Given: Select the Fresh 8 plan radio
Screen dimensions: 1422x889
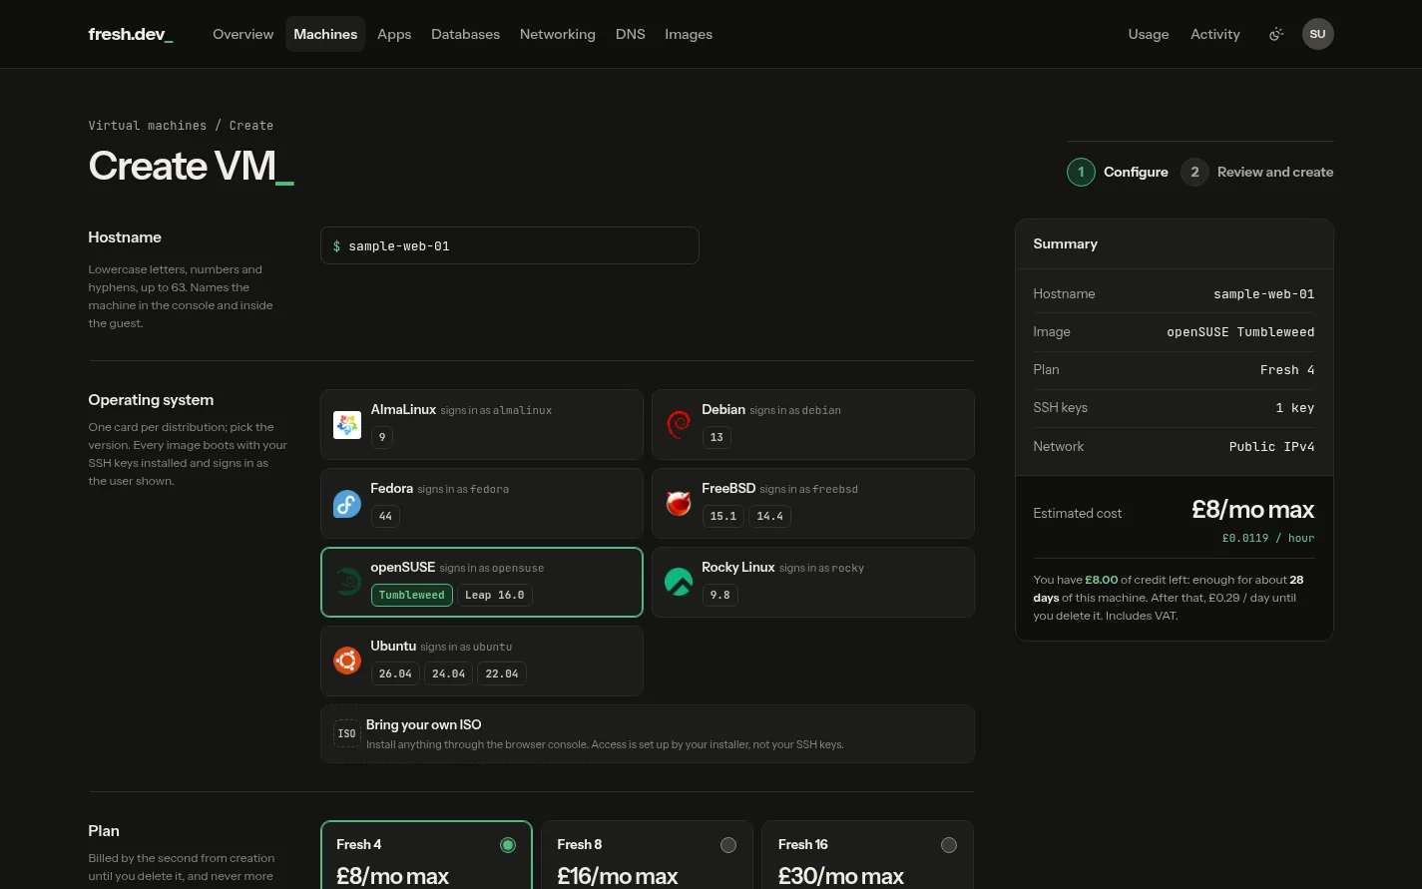Looking at the screenshot, I should click(728, 845).
